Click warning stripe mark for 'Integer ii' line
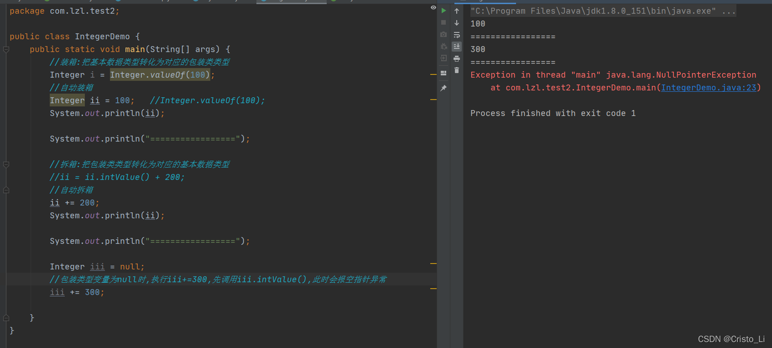Screen dimensions: 772x348 (433, 100)
